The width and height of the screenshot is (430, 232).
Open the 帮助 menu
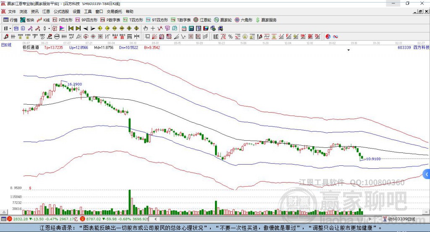tap(129, 11)
